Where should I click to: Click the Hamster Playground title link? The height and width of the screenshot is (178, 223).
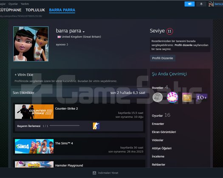tap(69, 166)
